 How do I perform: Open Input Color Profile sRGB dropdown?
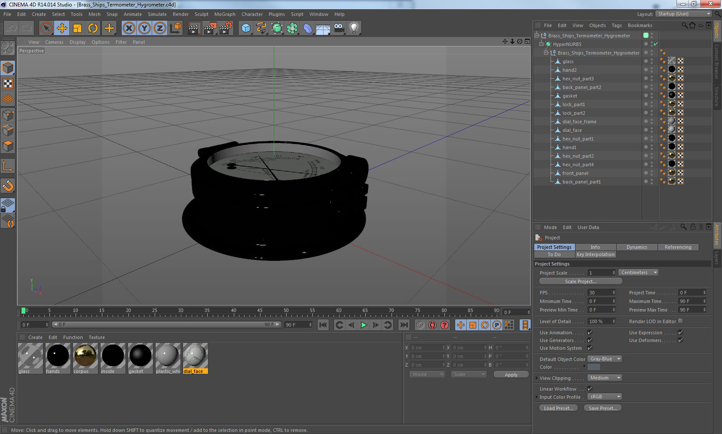605,397
